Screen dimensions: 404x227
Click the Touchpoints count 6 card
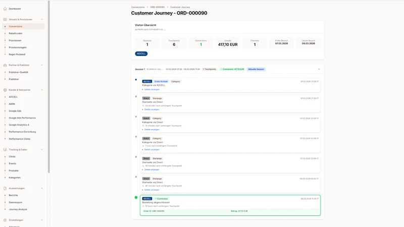point(174,43)
